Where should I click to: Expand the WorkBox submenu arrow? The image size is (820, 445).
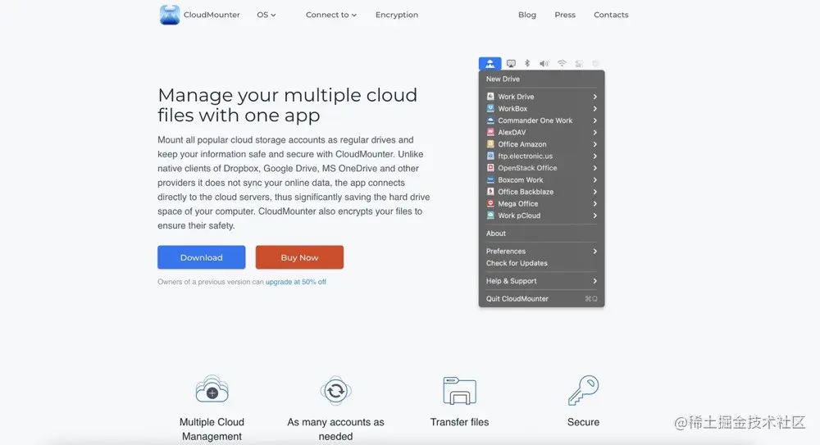(594, 109)
